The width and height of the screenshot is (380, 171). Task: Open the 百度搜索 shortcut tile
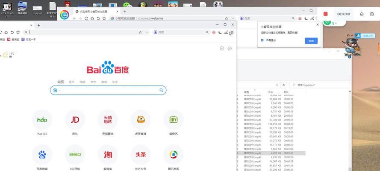(x=42, y=154)
